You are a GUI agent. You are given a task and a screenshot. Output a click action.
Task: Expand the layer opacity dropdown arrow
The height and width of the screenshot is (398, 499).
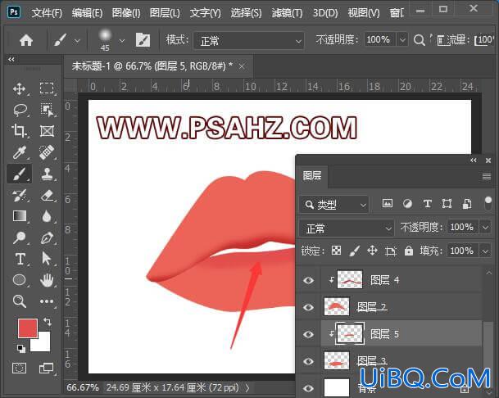click(x=485, y=228)
